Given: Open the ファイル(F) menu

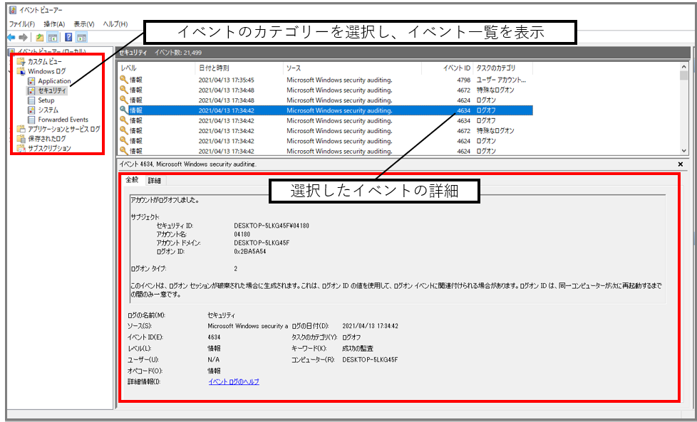Looking at the screenshot, I should click(x=22, y=24).
